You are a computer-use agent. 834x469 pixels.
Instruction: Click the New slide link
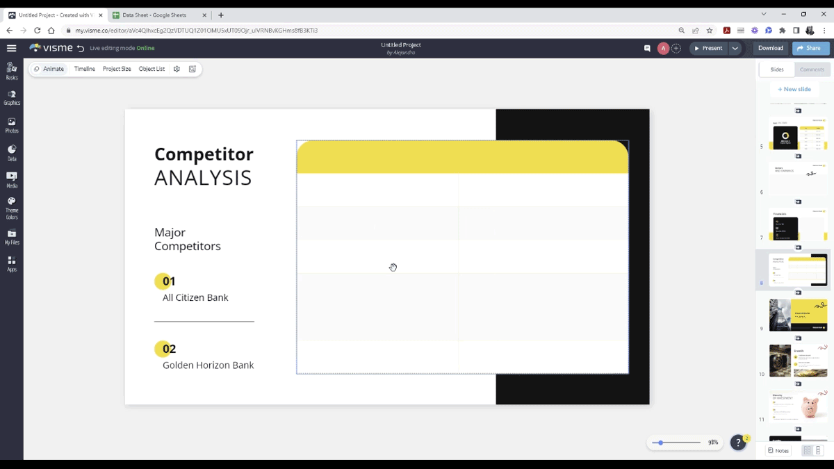click(x=794, y=89)
